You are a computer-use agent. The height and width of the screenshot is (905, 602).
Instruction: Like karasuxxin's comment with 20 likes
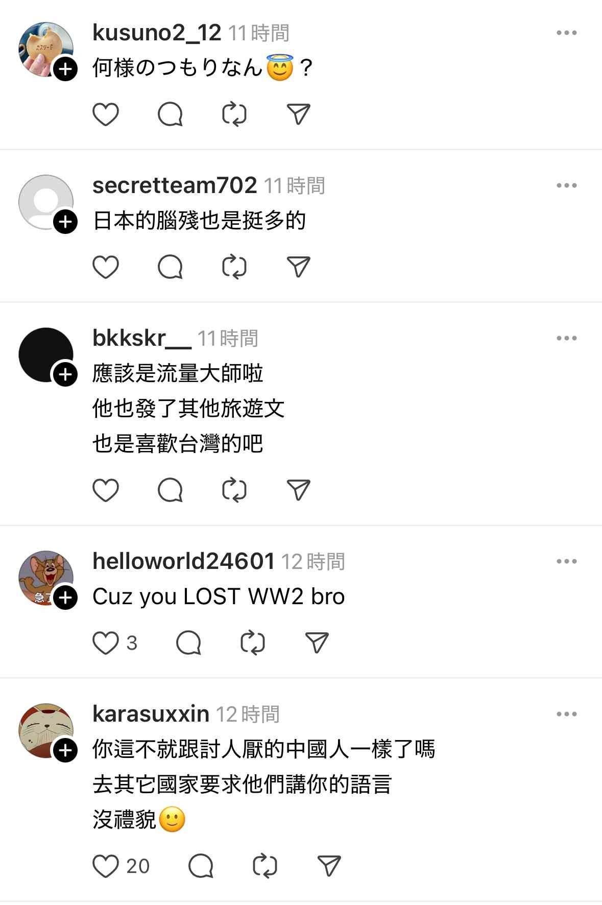(106, 866)
